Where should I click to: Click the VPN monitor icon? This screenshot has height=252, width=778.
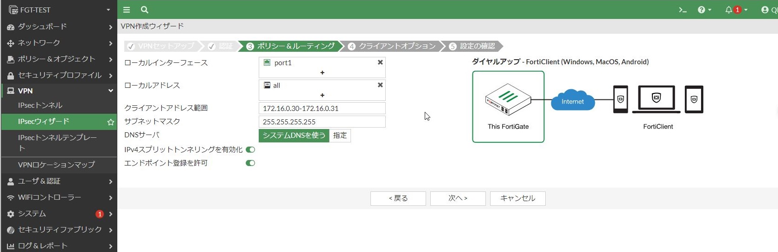11,91
